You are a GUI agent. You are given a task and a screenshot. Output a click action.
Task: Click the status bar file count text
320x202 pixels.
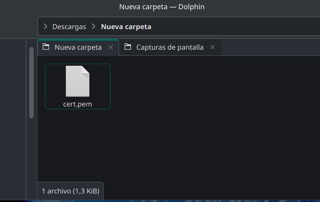click(x=70, y=191)
